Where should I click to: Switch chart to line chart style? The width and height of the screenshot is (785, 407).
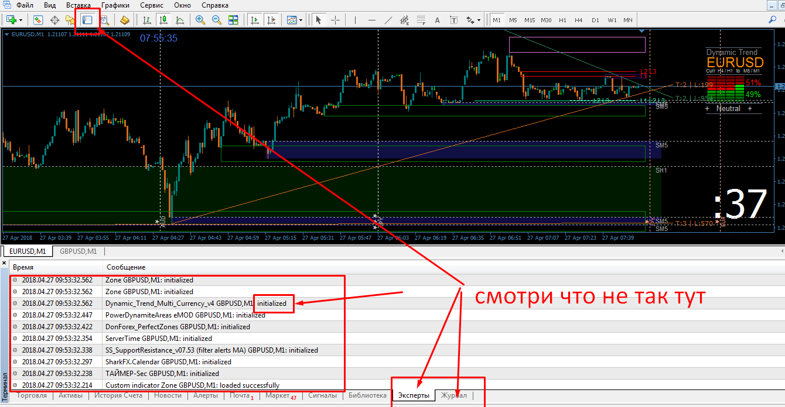179,20
